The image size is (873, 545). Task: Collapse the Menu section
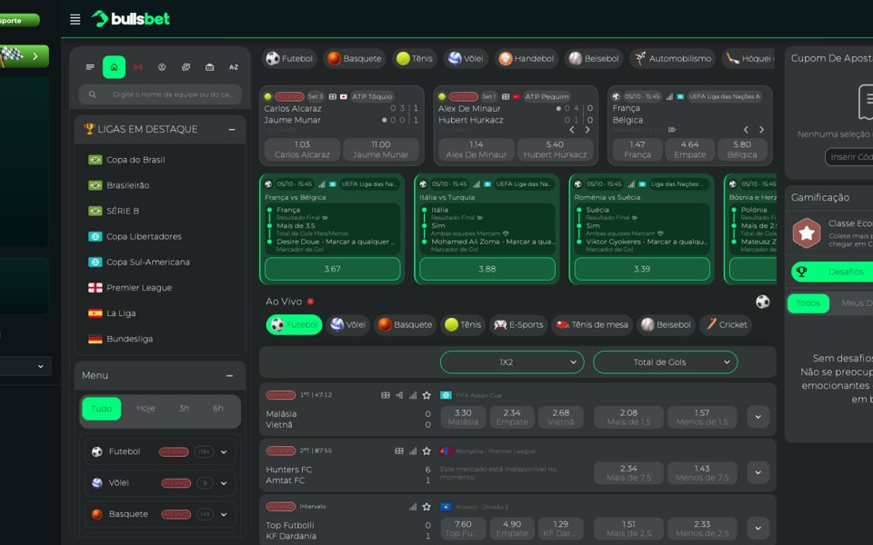(x=230, y=376)
